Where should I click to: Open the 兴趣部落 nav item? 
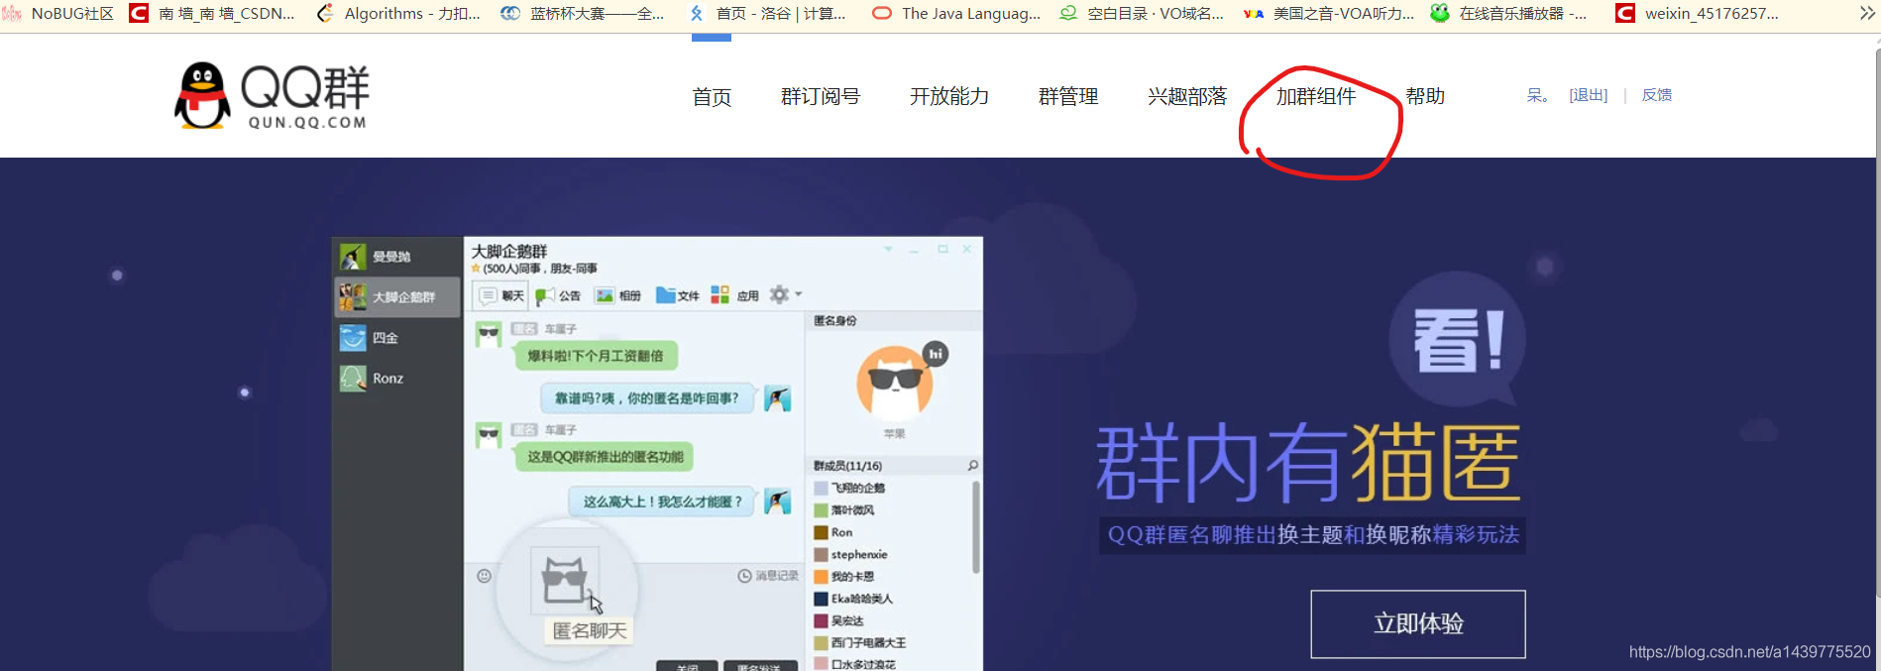tap(1187, 96)
